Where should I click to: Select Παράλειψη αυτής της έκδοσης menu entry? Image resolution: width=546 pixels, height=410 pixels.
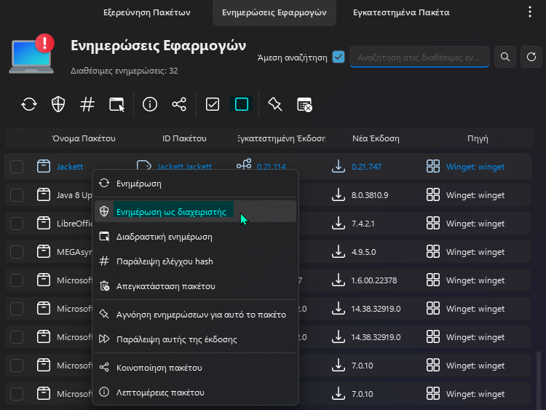pyautogui.click(x=177, y=339)
